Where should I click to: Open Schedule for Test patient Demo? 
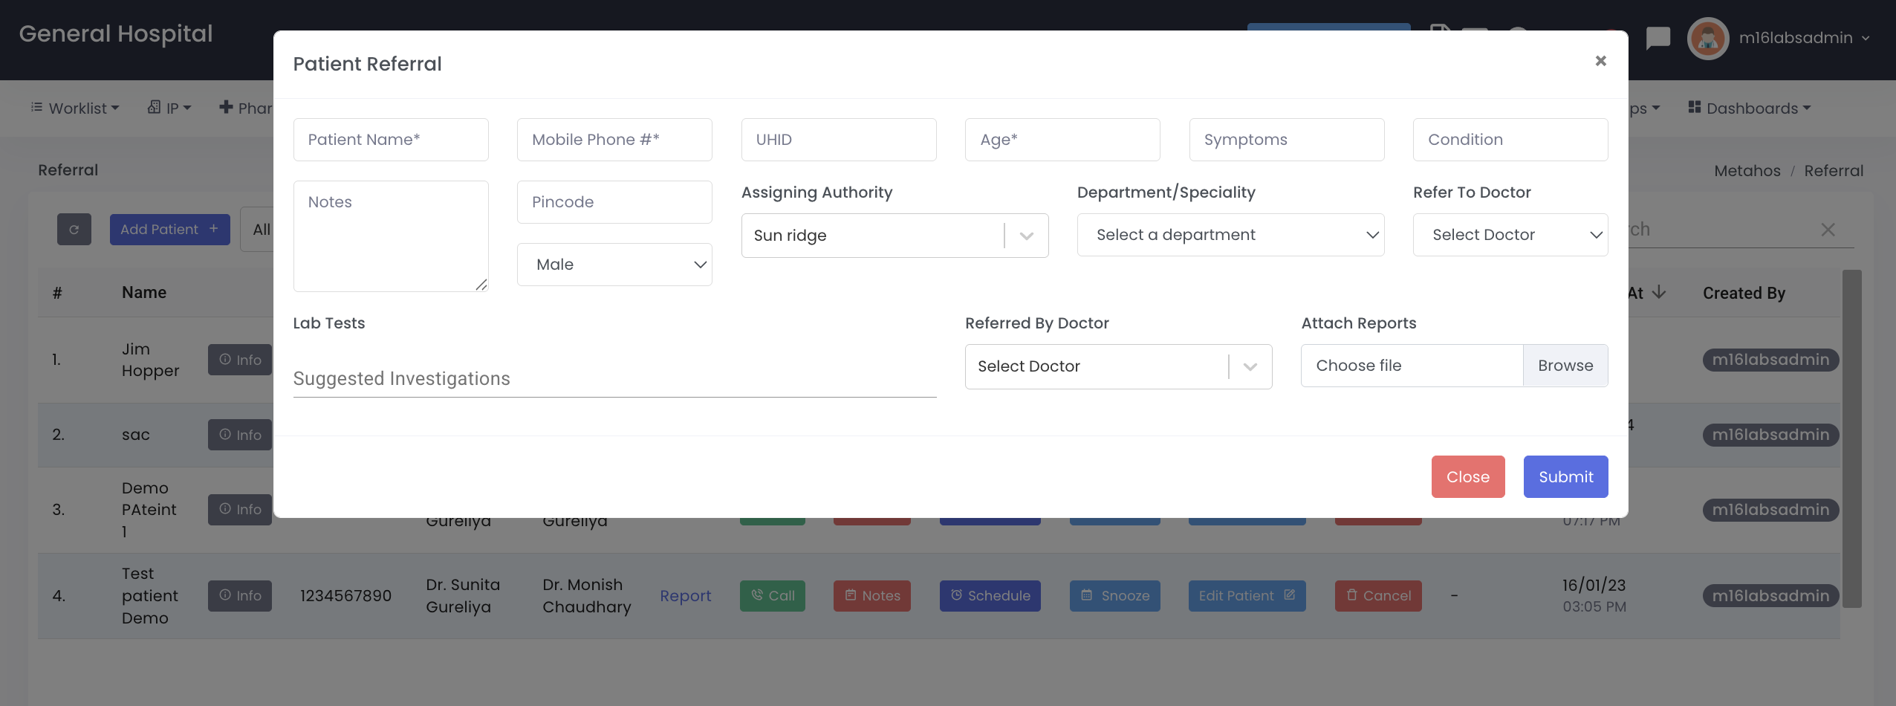click(990, 596)
